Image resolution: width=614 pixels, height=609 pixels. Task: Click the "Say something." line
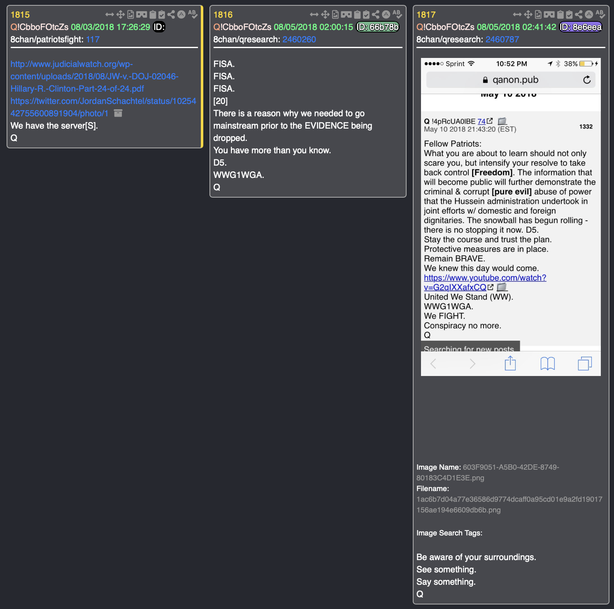[x=446, y=582]
